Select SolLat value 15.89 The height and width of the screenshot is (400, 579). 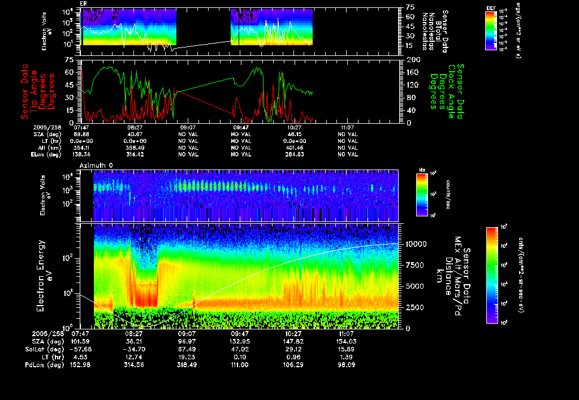click(346, 349)
